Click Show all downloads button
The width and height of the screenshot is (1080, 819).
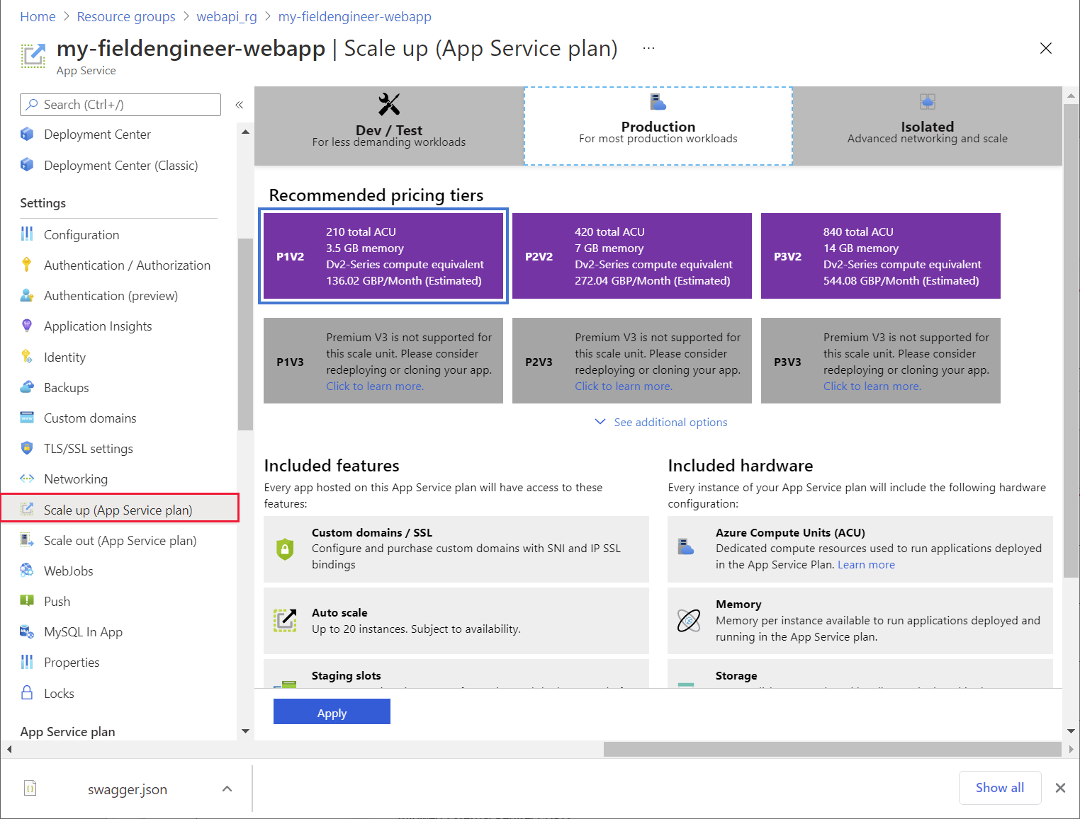point(1000,788)
